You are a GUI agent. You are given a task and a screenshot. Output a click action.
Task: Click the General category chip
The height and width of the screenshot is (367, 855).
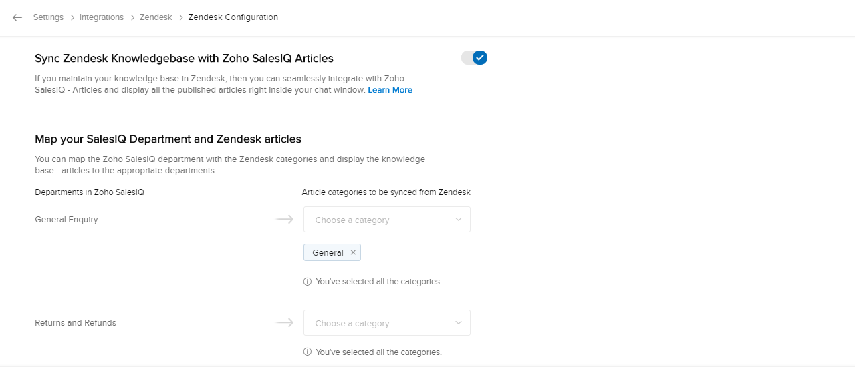click(328, 252)
